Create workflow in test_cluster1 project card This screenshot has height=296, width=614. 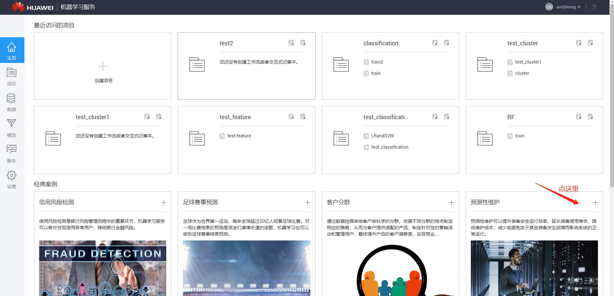click(x=147, y=117)
